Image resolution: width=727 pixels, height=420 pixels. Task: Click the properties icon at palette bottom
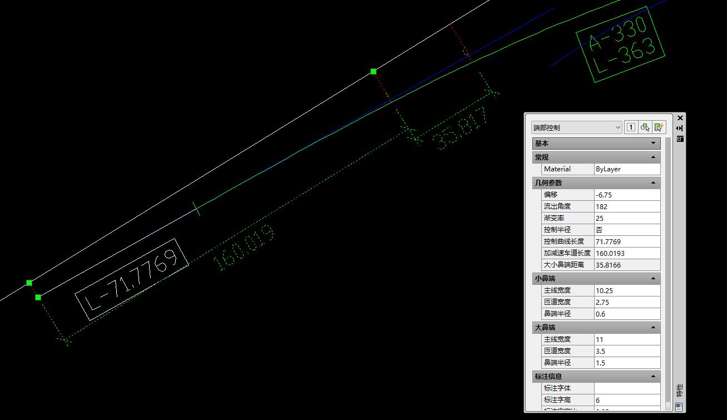[679, 407]
